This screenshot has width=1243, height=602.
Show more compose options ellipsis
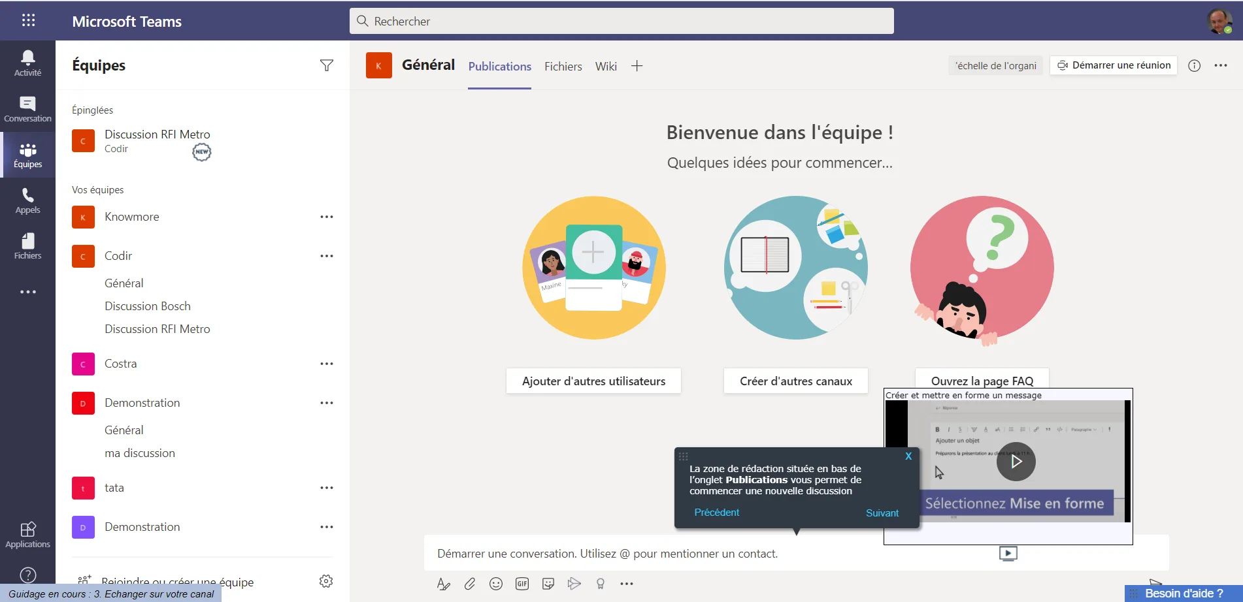[627, 584]
